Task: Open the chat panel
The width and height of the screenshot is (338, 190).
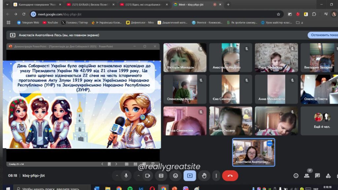Action: (x=317, y=176)
